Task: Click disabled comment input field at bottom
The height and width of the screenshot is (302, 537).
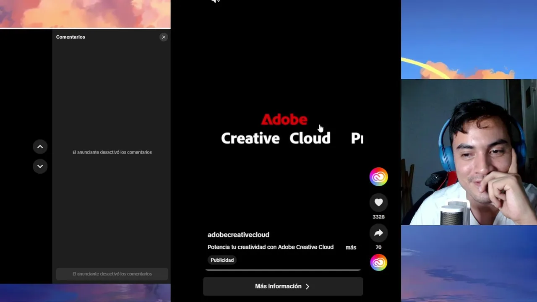Action: click(x=112, y=274)
